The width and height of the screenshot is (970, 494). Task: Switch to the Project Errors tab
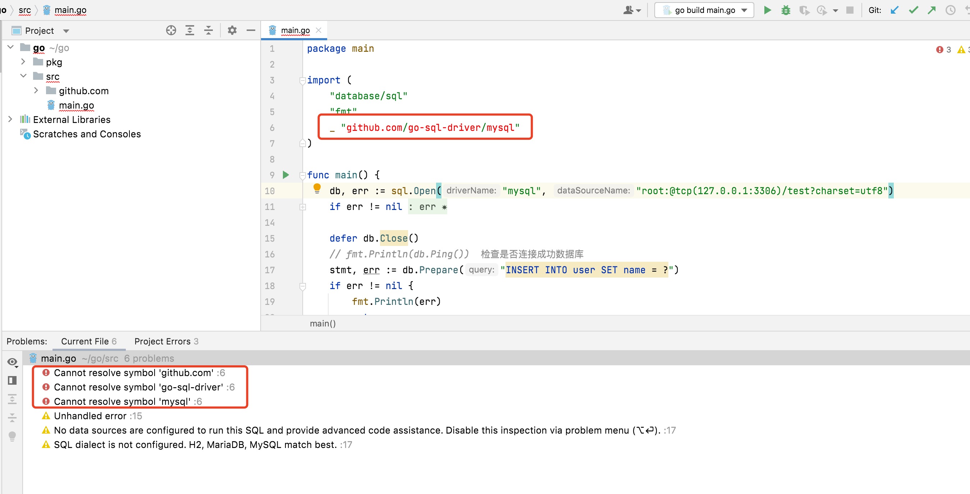point(166,341)
